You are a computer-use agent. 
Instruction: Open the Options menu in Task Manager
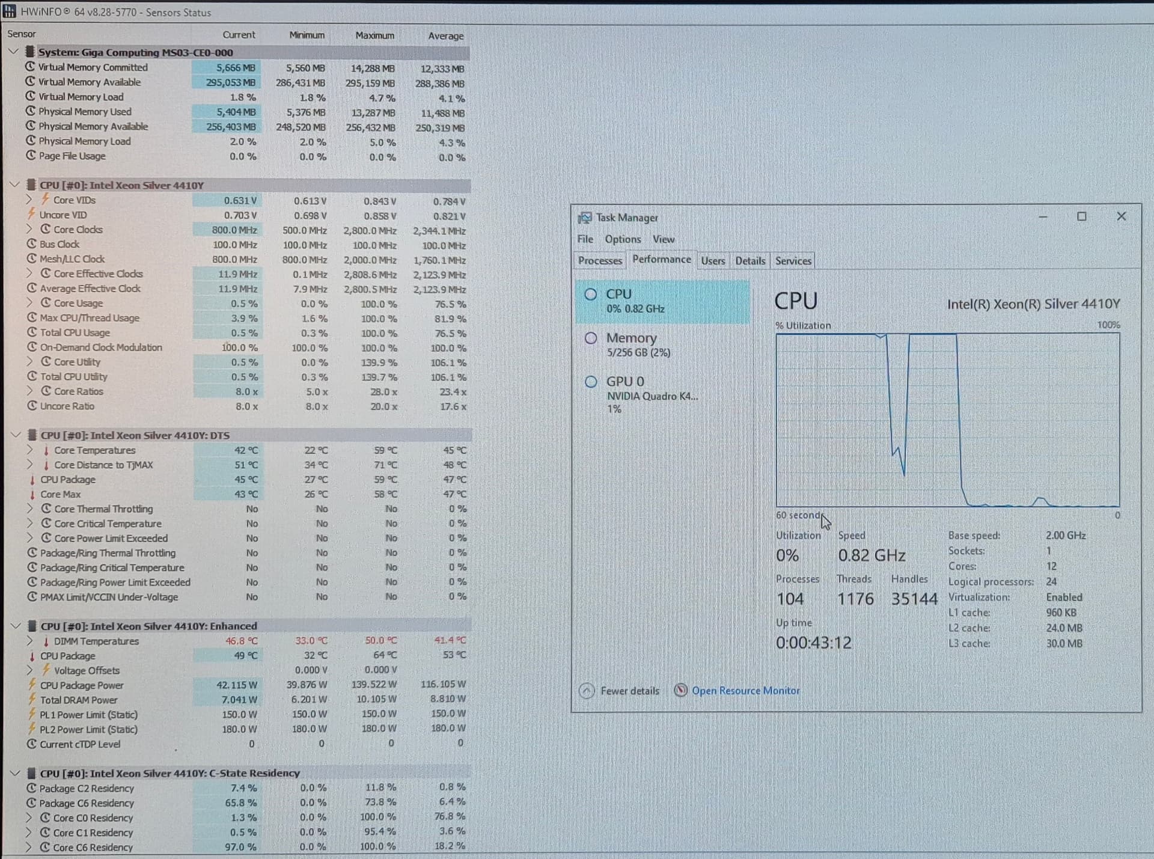[623, 239]
